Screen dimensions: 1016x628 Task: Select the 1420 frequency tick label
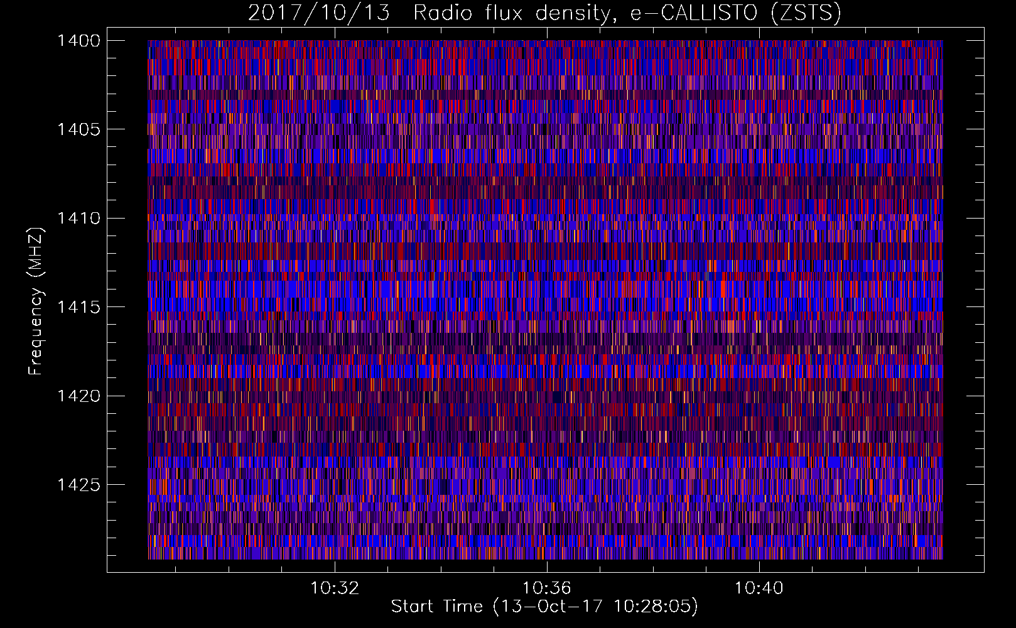(78, 396)
